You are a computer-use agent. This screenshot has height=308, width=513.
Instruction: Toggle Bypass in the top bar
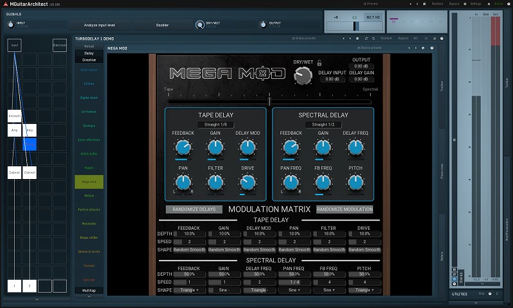coord(454,3)
